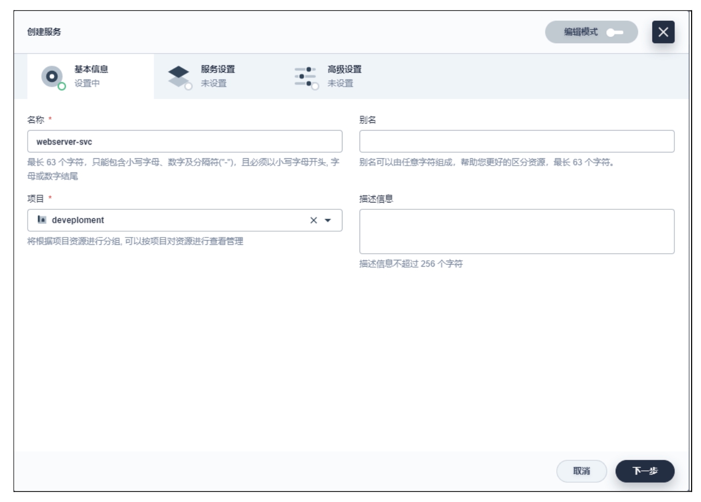Click the 描述信息 text area
701x502 pixels.
coord(516,232)
